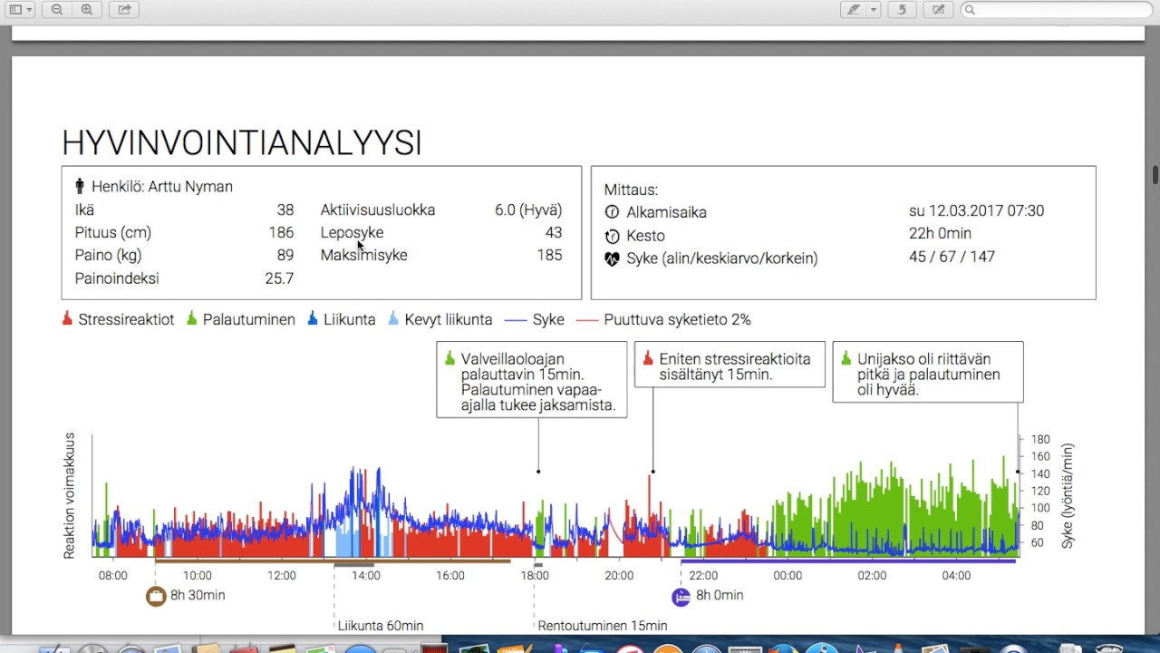The width and height of the screenshot is (1160, 653).
Task: Click the heart icon beside Syke
Action: click(x=612, y=258)
